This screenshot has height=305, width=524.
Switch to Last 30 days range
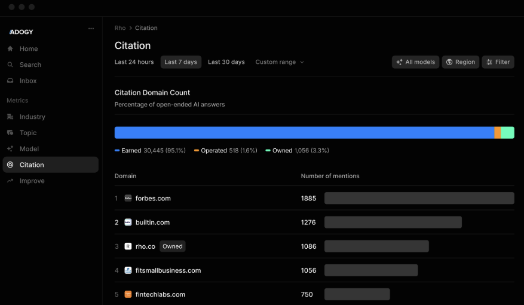(x=226, y=62)
